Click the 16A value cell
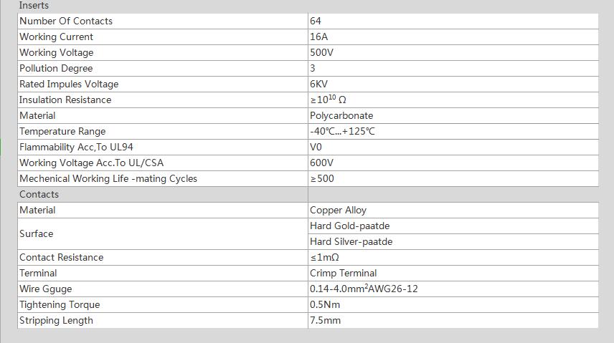614x343 pixels. [453, 37]
